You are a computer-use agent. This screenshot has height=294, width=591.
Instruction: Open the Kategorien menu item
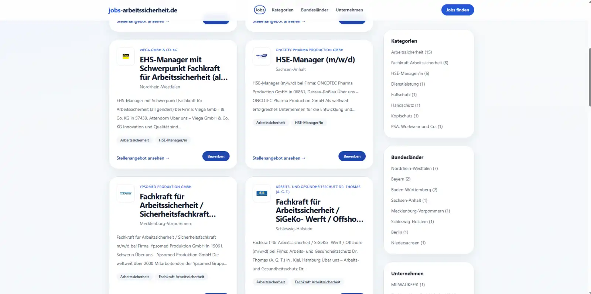tap(283, 10)
